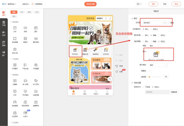Select 隐藏 for 图标附图
Viewport: 184px width, 126px height.
151,35
